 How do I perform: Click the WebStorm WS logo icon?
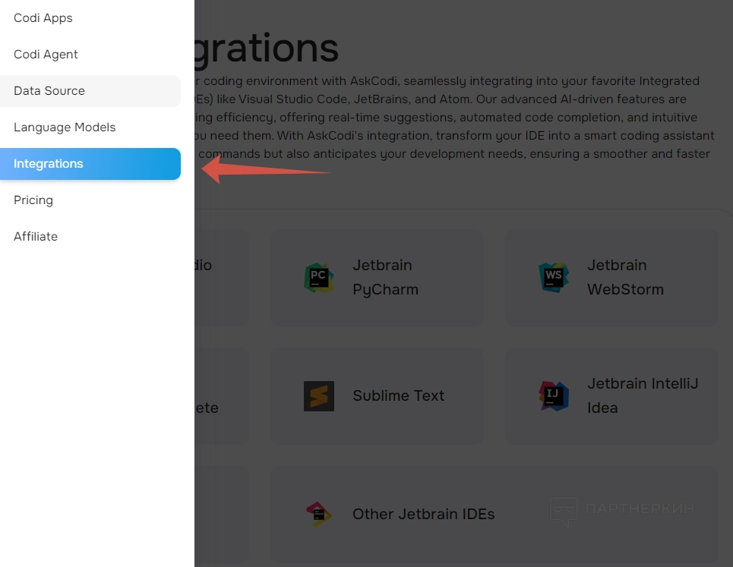(x=554, y=278)
